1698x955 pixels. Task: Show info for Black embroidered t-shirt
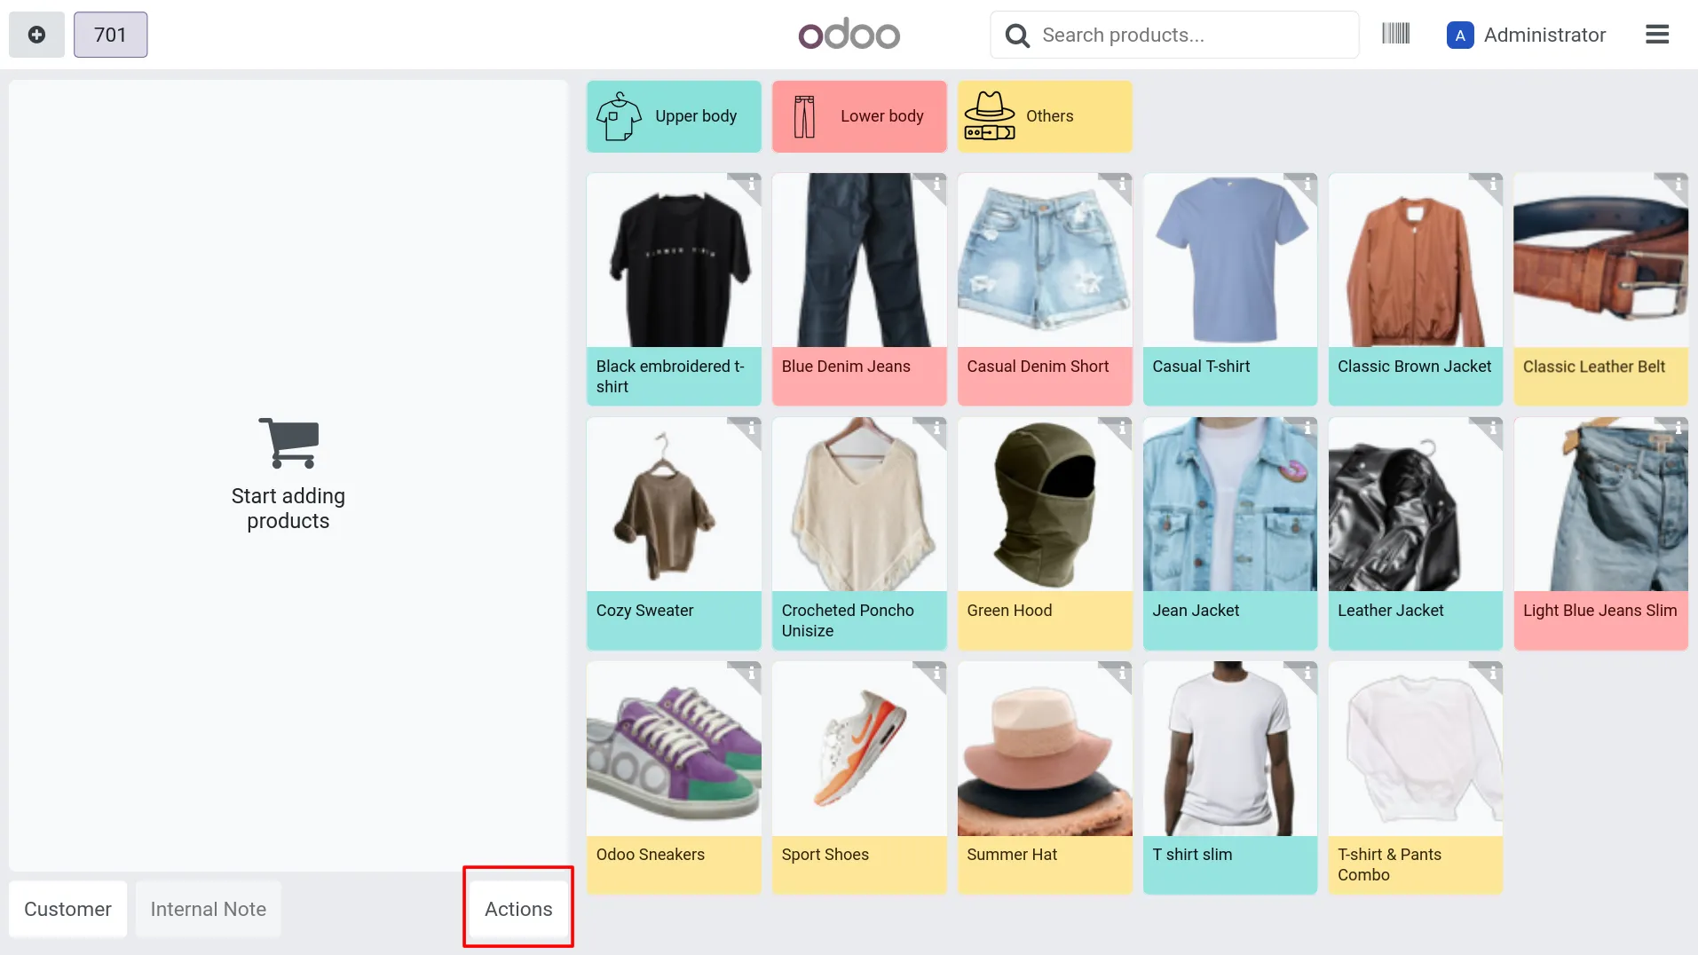point(750,184)
